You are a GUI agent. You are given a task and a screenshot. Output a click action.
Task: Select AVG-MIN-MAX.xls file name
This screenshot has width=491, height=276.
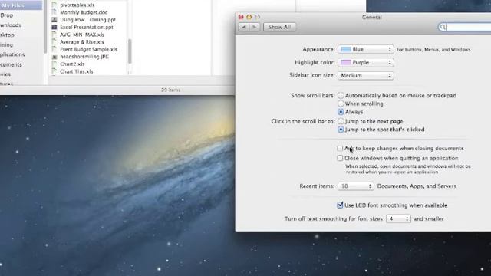pos(82,34)
